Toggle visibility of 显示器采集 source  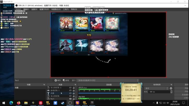tap(70, 96)
